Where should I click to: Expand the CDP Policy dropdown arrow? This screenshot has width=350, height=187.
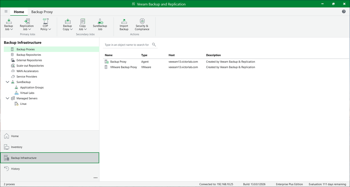click(50, 29)
